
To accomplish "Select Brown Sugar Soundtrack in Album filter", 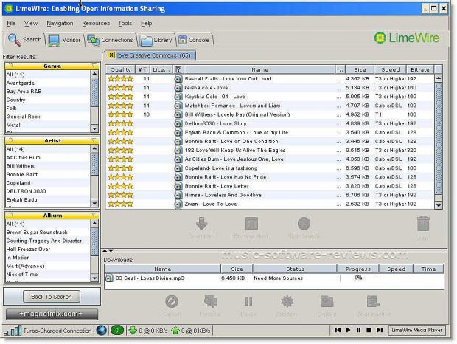I will coord(48,233).
